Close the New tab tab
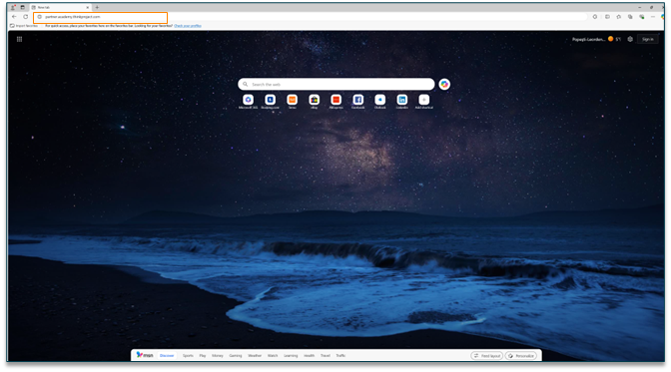Screen dimensions: 671x372 tap(87, 7)
